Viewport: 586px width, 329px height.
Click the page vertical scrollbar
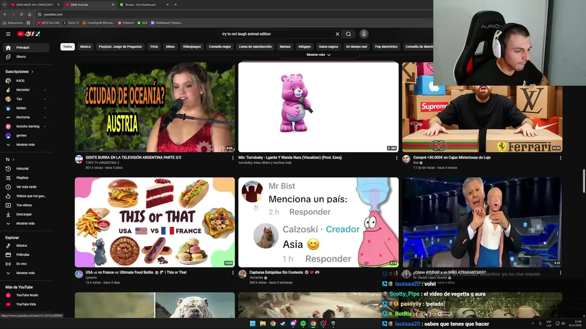pyautogui.click(x=584, y=181)
